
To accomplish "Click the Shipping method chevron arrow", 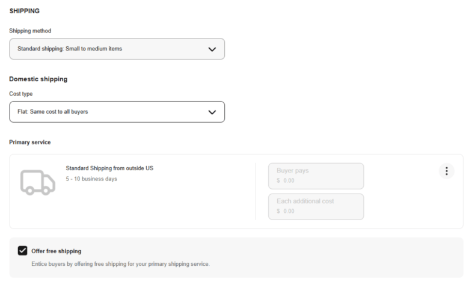I will pyautogui.click(x=212, y=49).
